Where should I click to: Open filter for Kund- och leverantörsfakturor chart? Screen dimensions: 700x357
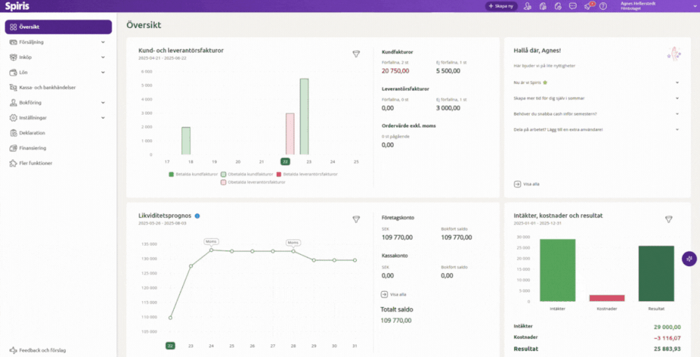pos(356,54)
